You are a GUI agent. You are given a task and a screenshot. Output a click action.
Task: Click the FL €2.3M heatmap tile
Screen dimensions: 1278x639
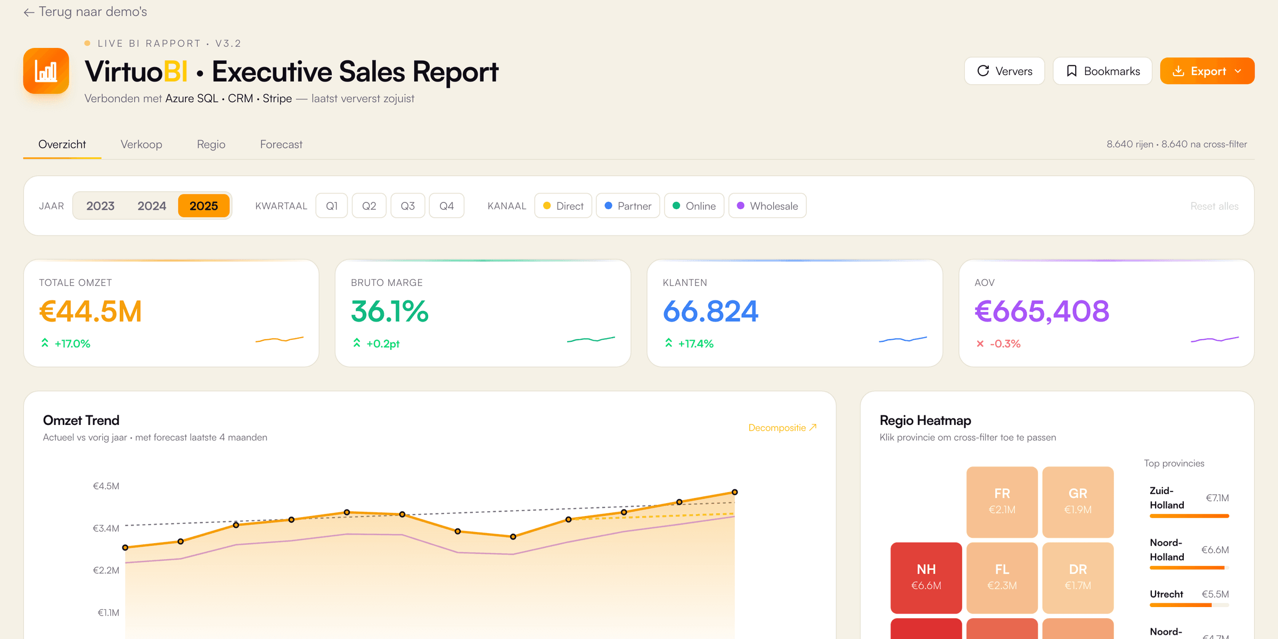point(1002,578)
